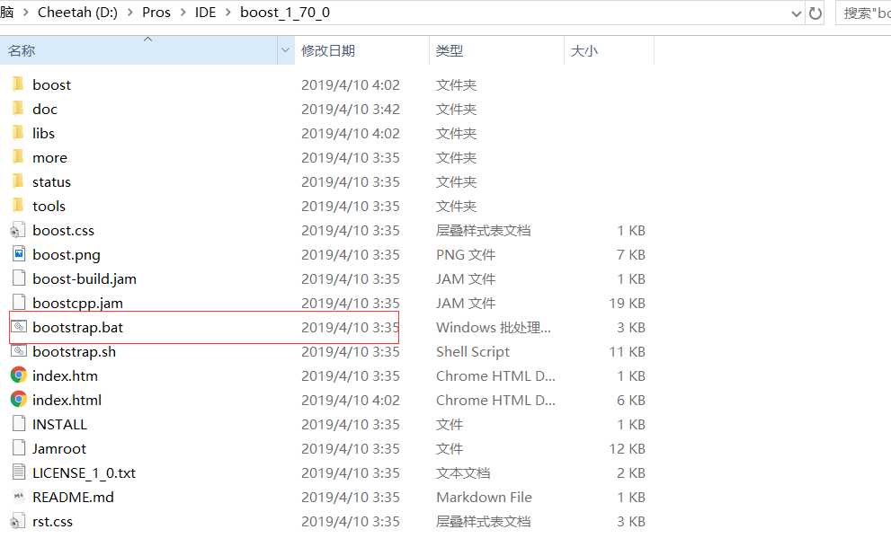Select the index.html file name
The width and height of the screenshot is (891, 556).
[x=67, y=400]
